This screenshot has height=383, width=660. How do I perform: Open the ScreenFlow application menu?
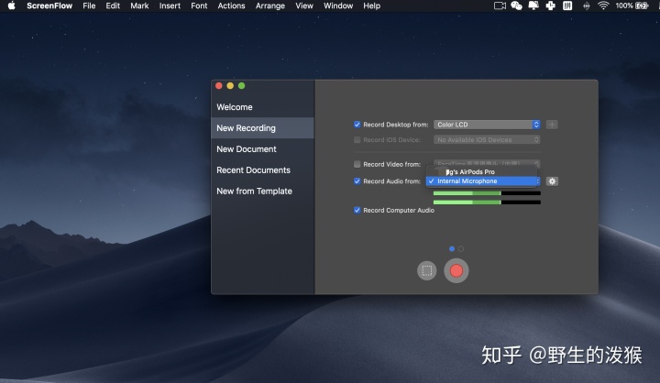coord(49,5)
